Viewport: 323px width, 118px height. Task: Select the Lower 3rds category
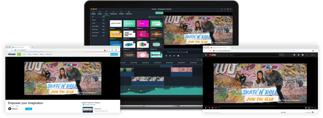point(99,26)
